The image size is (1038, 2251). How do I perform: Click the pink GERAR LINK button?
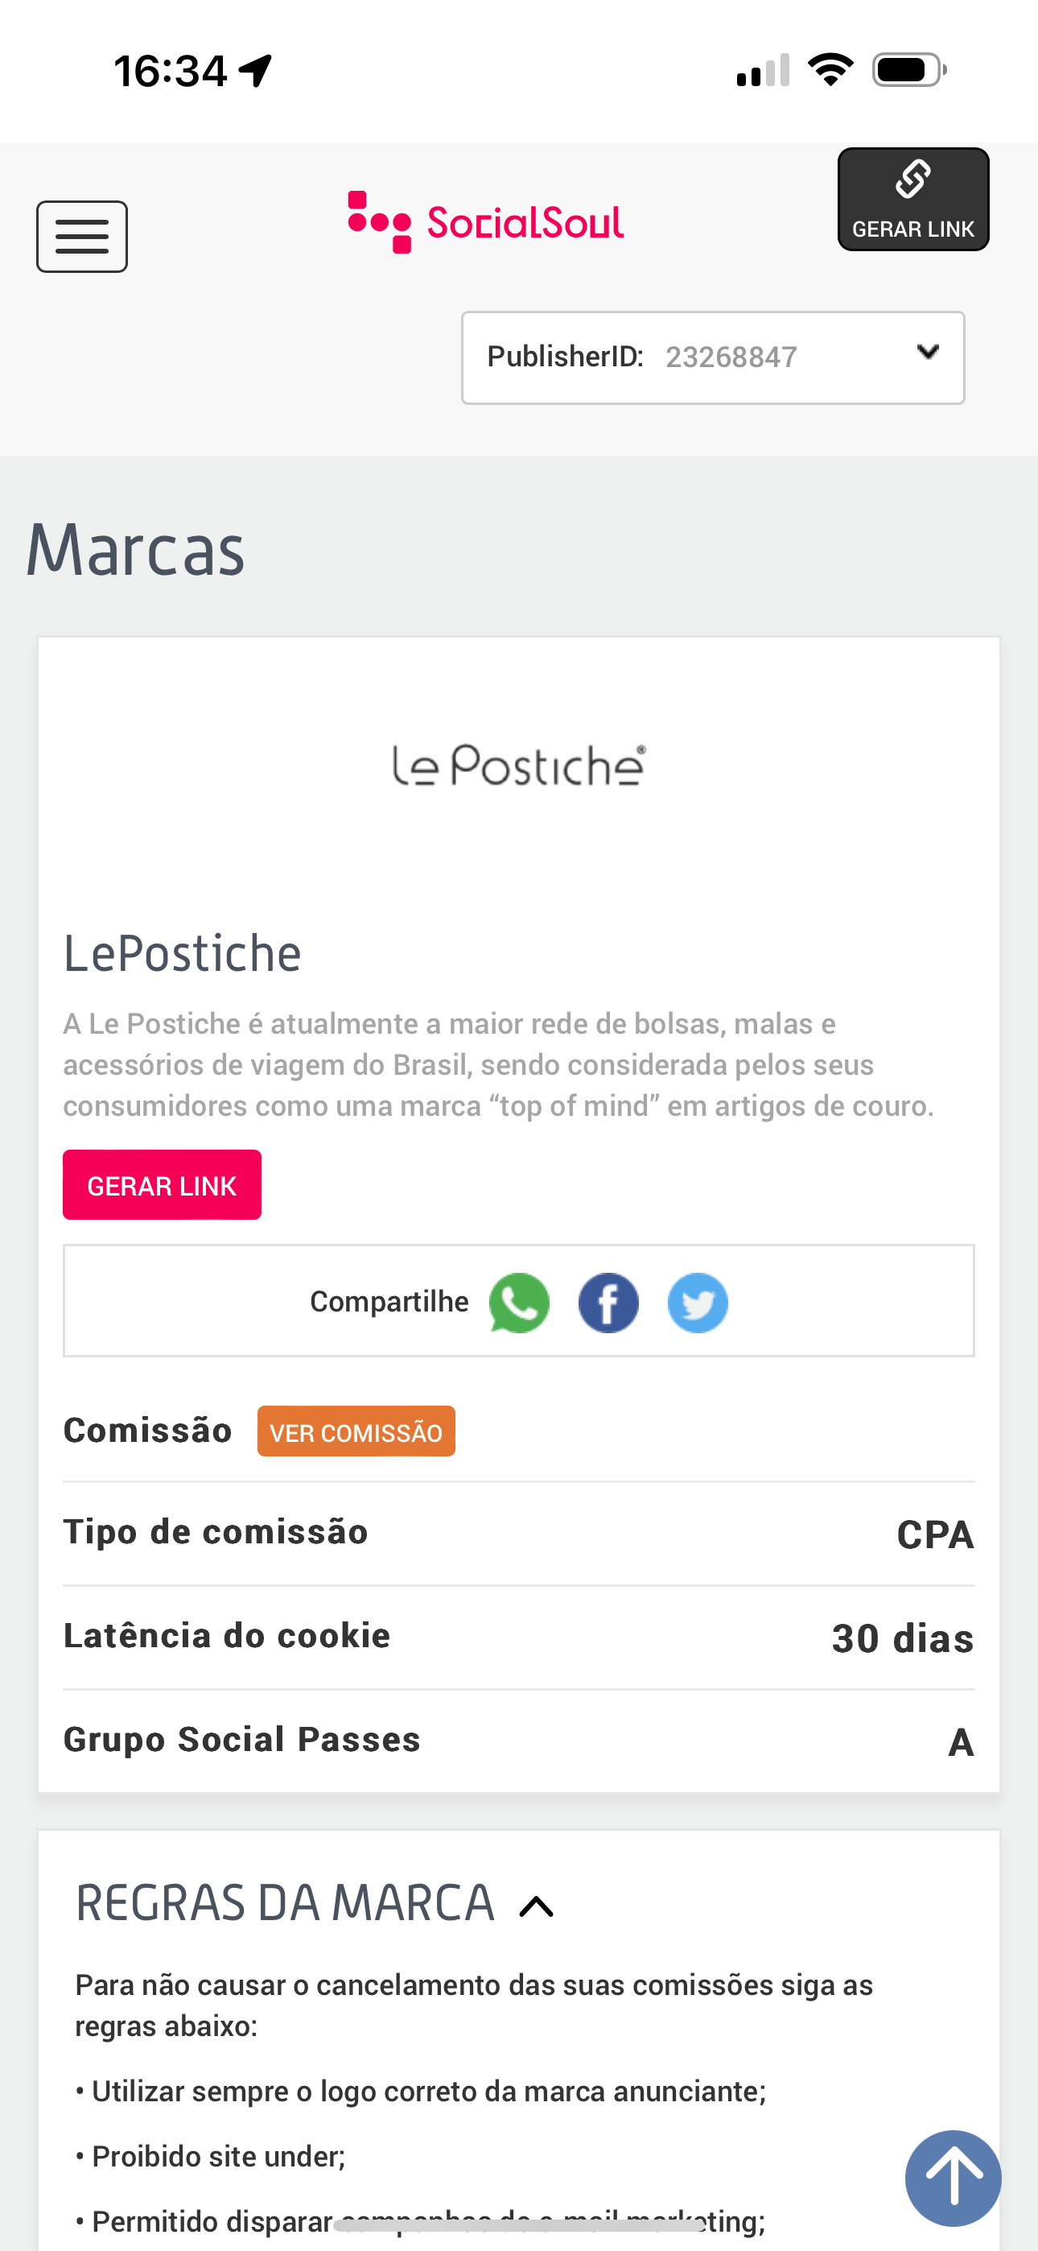(x=162, y=1185)
